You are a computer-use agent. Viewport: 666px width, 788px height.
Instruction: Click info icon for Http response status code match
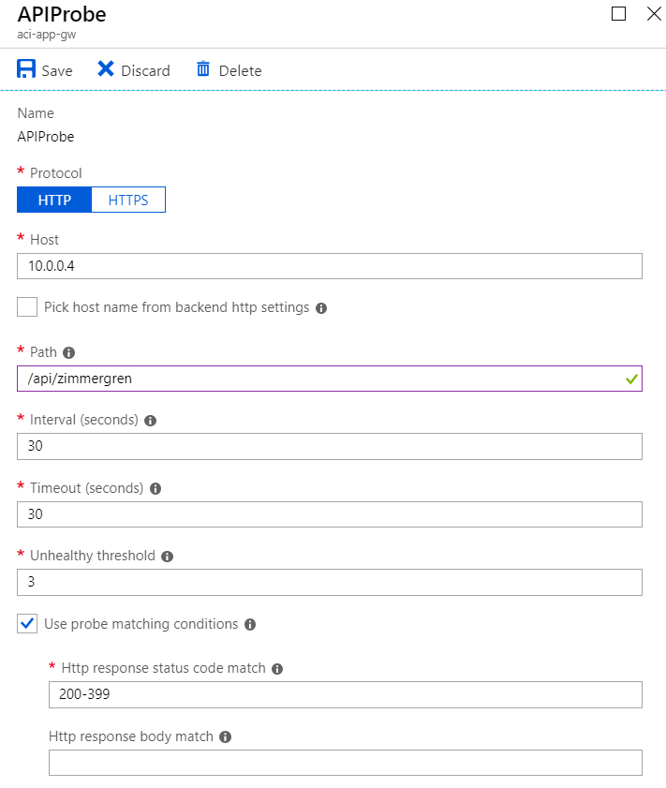(x=277, y=668)
